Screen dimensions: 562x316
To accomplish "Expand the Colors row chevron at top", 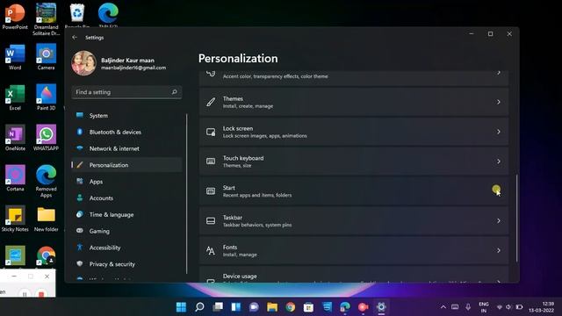I will [x=499, y=73].
